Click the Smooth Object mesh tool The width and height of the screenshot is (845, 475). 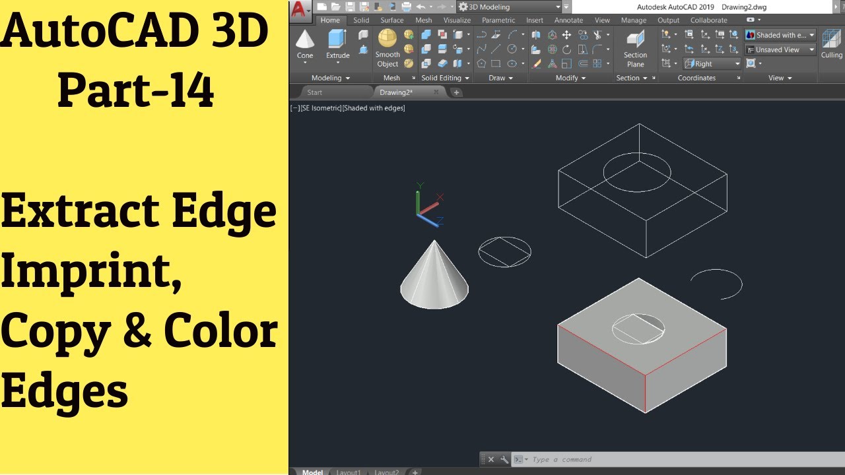[388, 48]
